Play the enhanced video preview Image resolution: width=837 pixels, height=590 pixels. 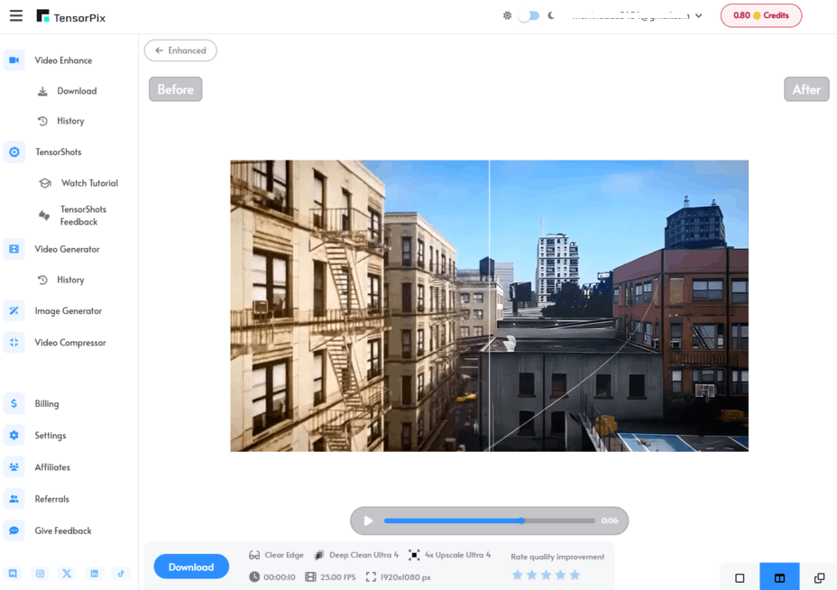pyautogui.click(x=368, y=521)
